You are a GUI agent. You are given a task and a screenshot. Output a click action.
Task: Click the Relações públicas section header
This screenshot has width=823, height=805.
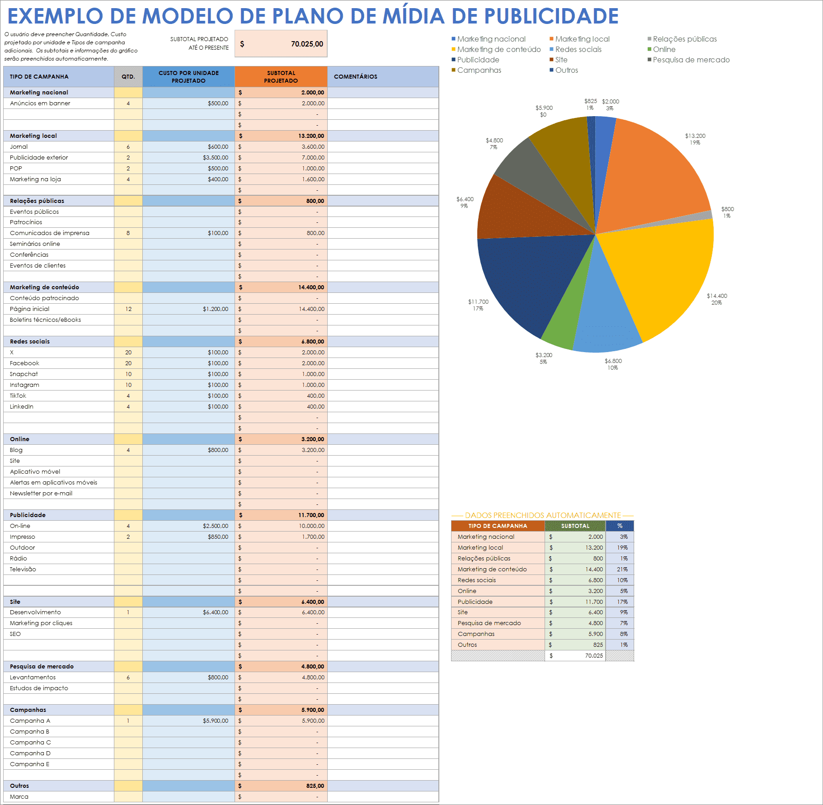59,201
